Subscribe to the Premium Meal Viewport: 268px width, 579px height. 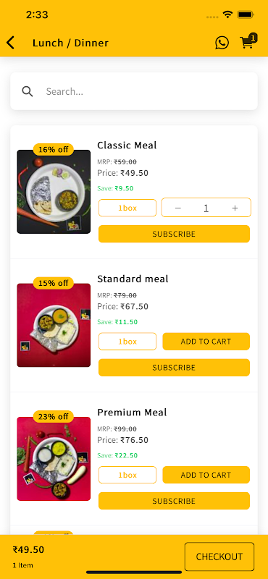tap(174, 501)
